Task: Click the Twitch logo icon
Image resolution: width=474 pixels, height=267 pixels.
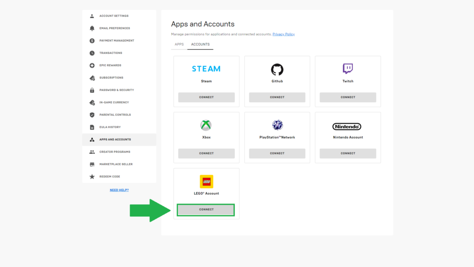Action: pyautogui.click(x=348, y=69)
